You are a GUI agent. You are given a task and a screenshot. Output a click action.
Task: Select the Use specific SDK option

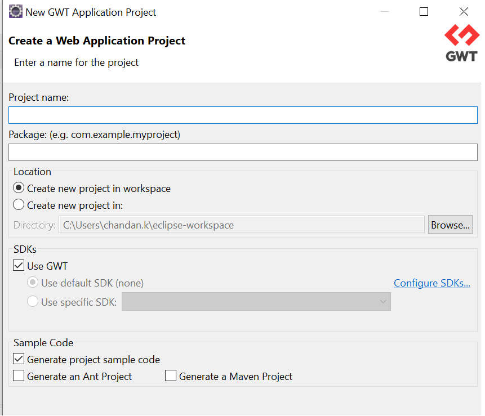tap(33, 301)
